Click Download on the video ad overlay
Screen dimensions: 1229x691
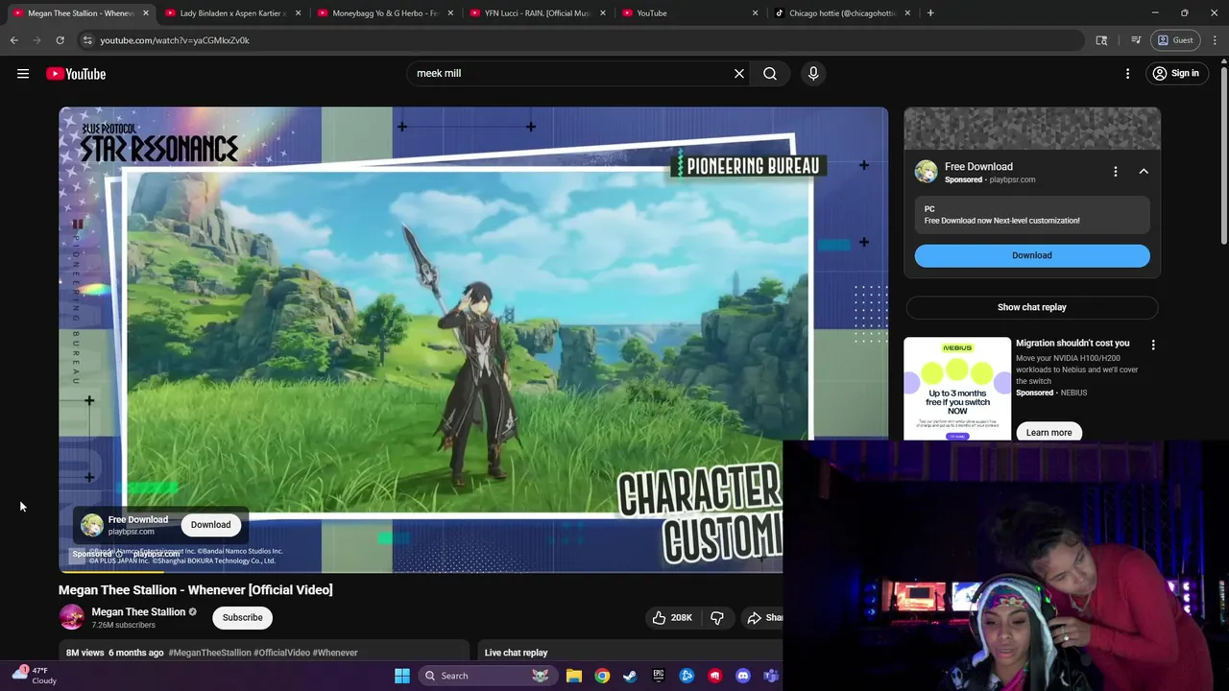pyautogui.click(x=210, y=525)
